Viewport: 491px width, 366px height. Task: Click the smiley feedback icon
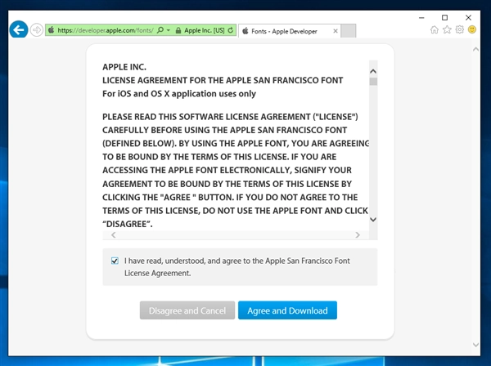pyautogui.click(x=472, y=29)
